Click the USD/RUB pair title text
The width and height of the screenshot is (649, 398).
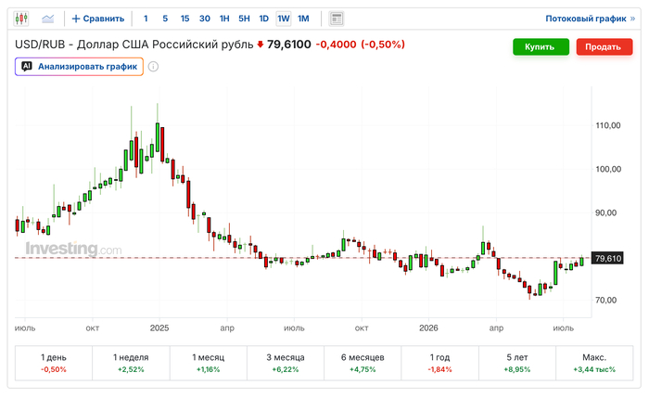pos(134,45)
